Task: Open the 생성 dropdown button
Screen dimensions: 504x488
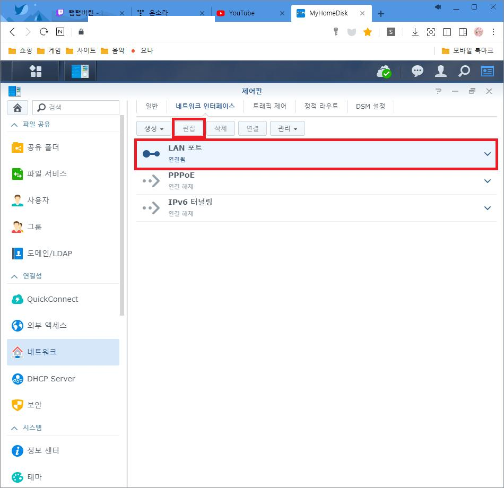Action: pyautogui.click(x=154, y=128)
